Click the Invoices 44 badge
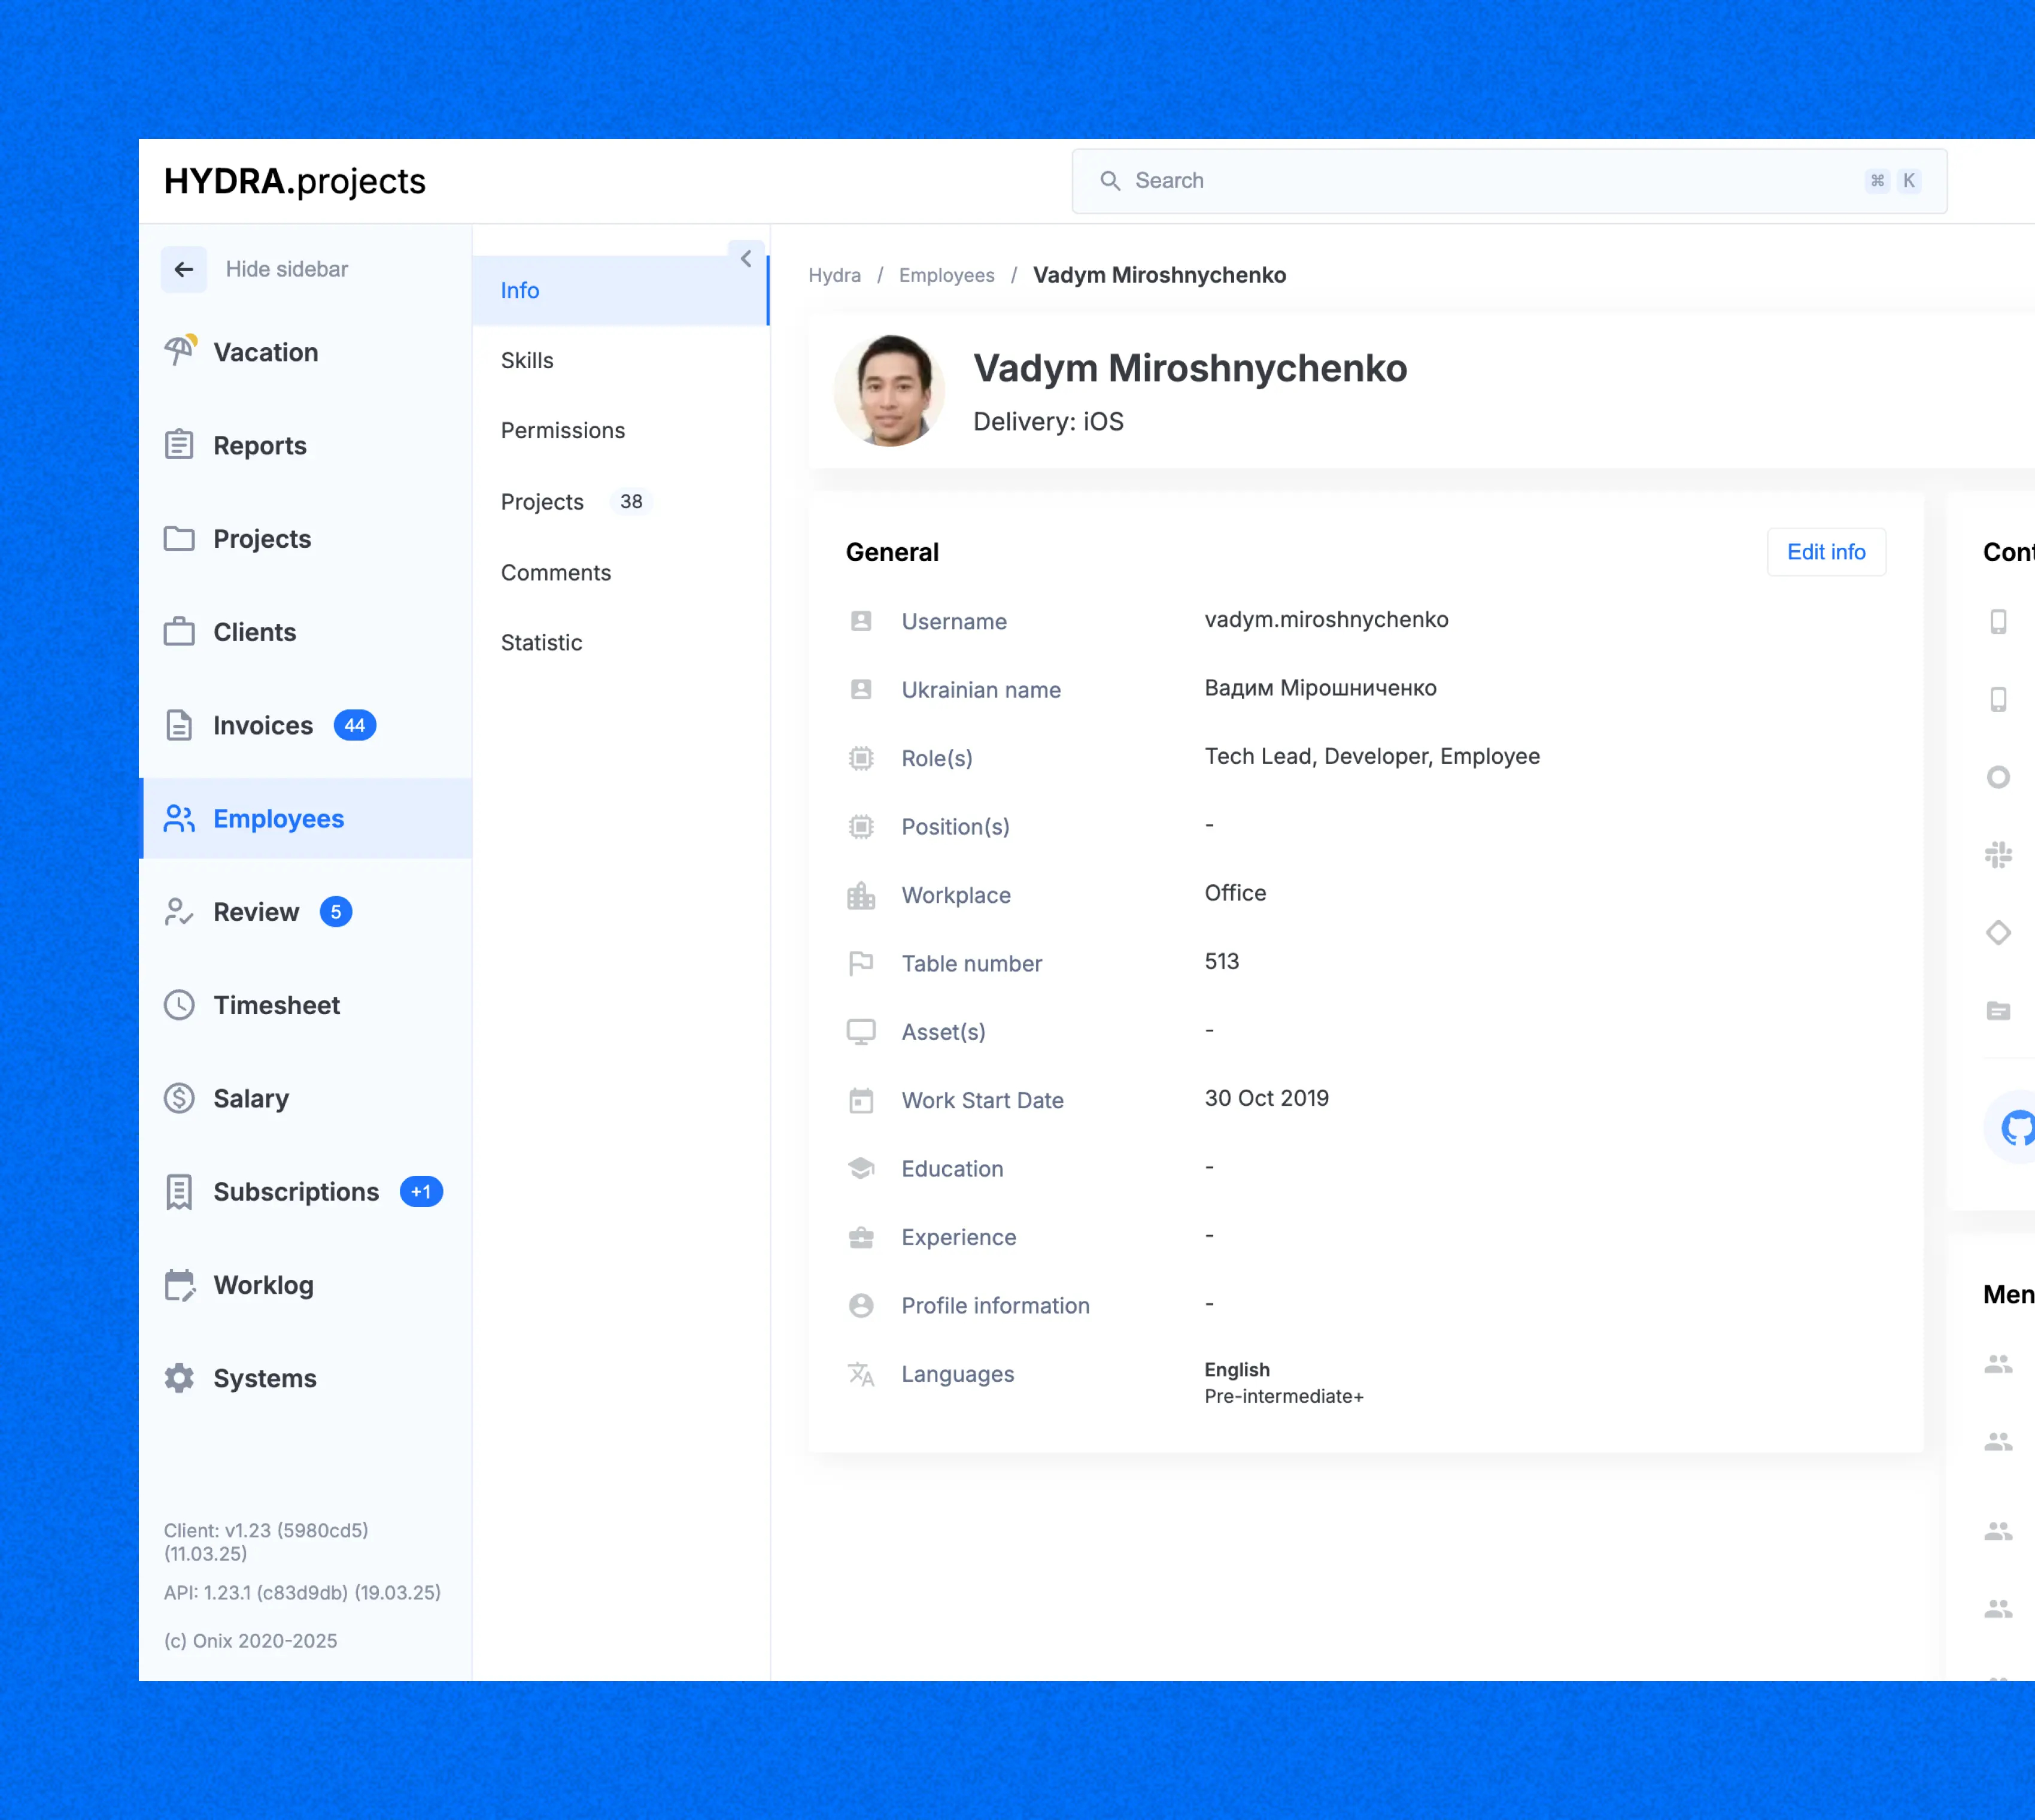This screenshot has width=2035, height=1820. pos(355,725)
